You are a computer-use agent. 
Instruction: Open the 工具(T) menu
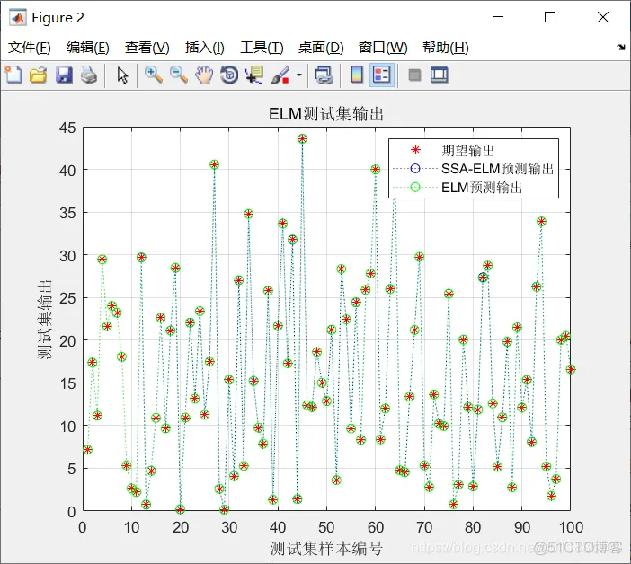pos(262,48)
